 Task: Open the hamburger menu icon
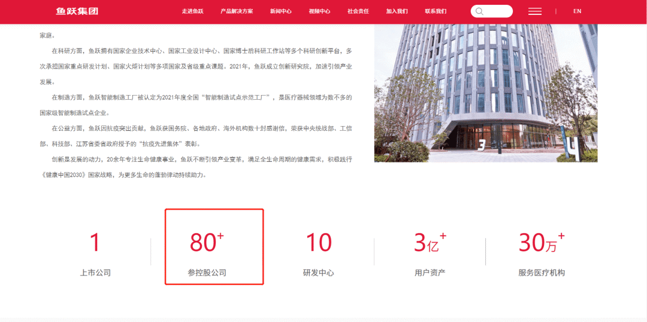click(535, 11)
